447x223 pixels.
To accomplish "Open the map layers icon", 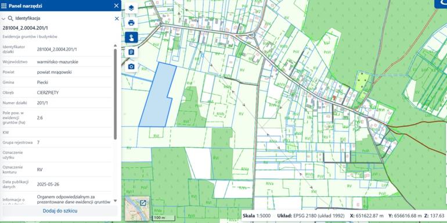I will tap(131, 8).
